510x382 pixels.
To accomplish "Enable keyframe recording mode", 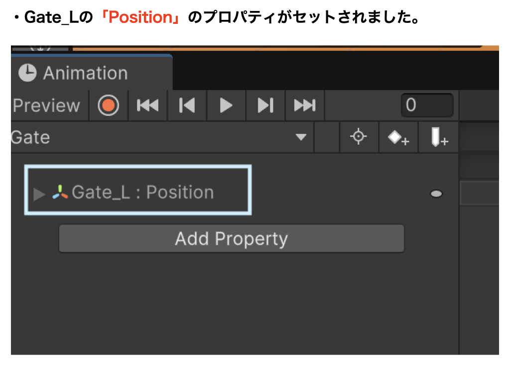I will pyautogui.click(x=108, y=105).
